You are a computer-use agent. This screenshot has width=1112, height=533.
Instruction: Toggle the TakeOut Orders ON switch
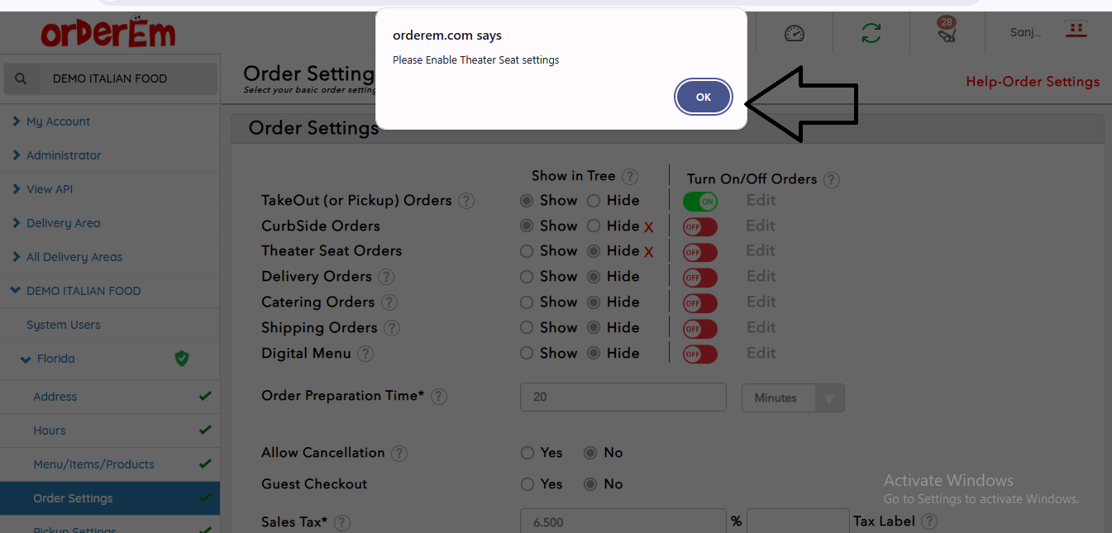tap(699, 201)
